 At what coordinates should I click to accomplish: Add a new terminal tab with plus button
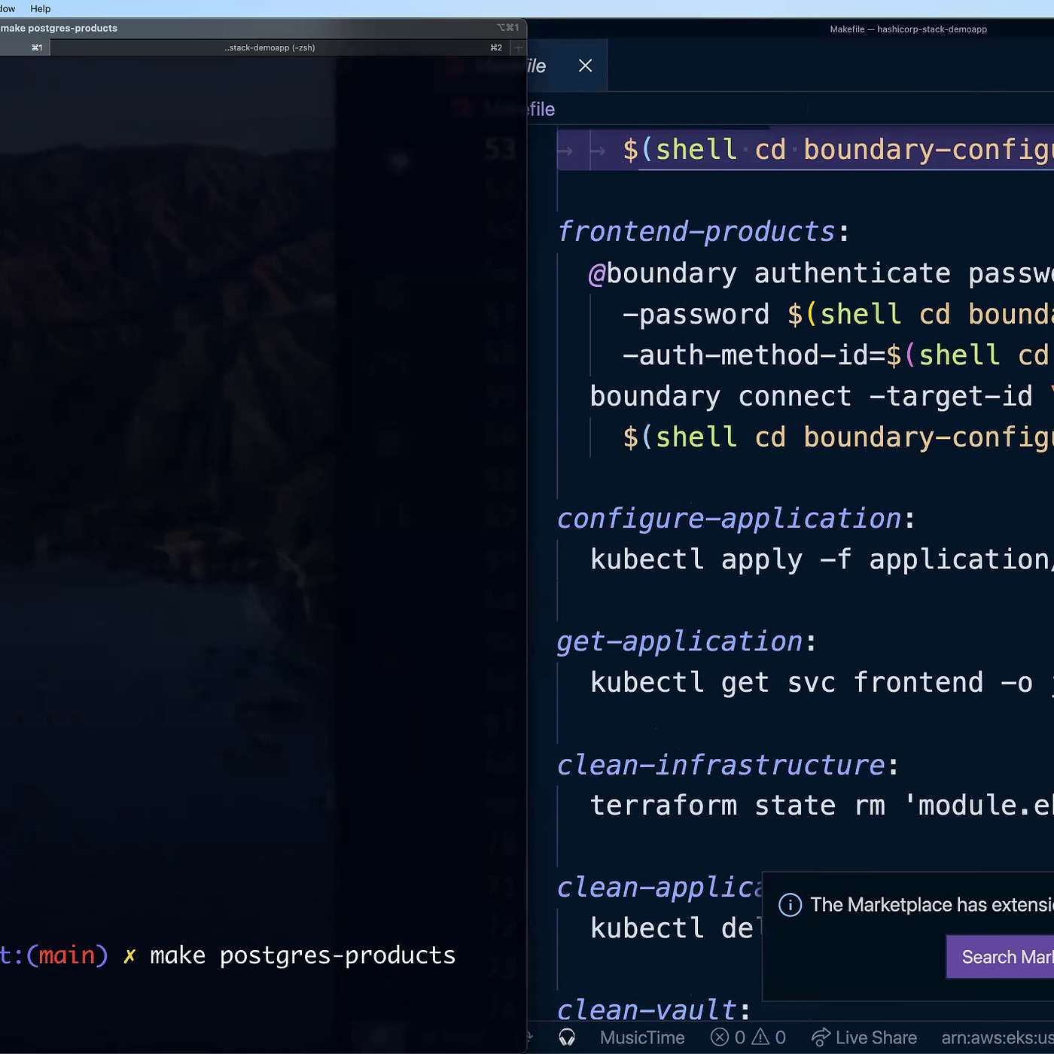coord(518,47)
